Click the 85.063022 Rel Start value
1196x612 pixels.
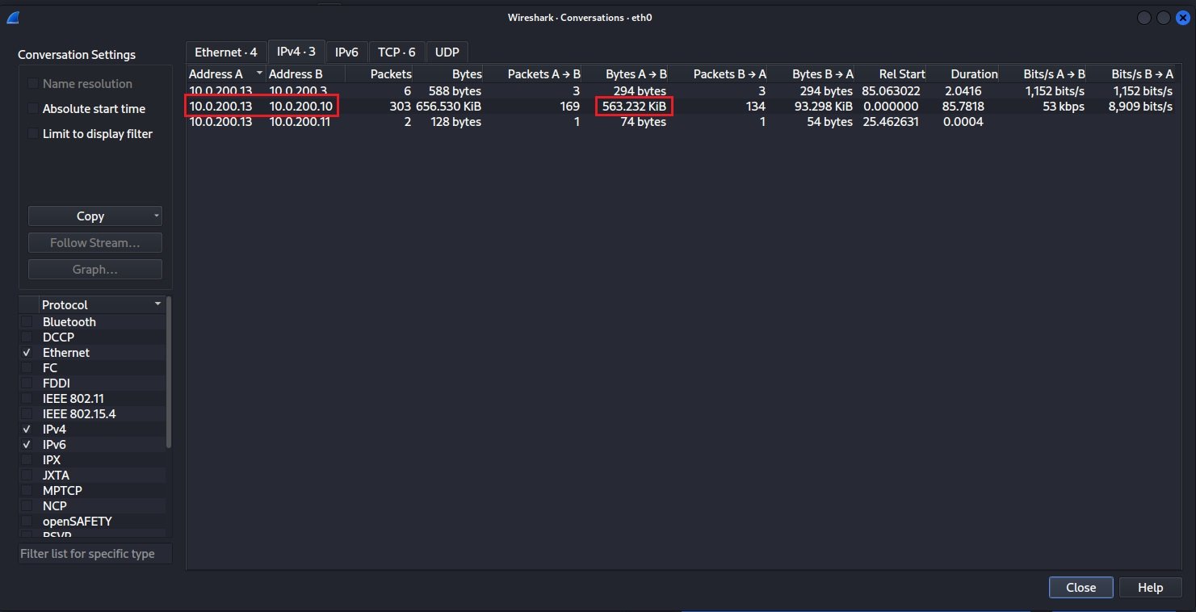(890, 91)
